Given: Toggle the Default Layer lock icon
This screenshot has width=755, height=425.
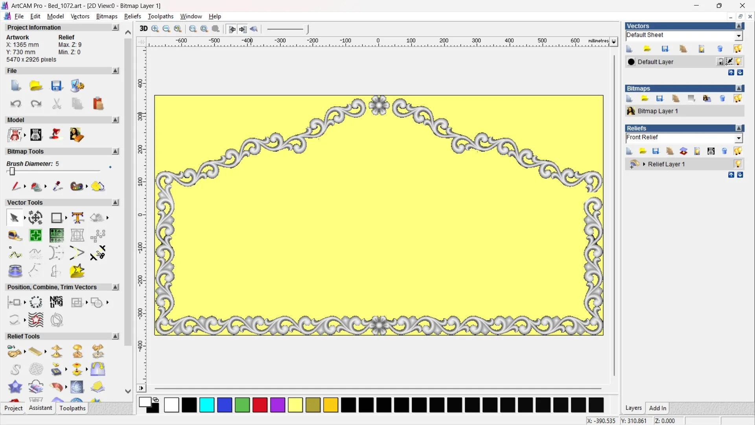Looking at the screenshot, I should [720, 62].
